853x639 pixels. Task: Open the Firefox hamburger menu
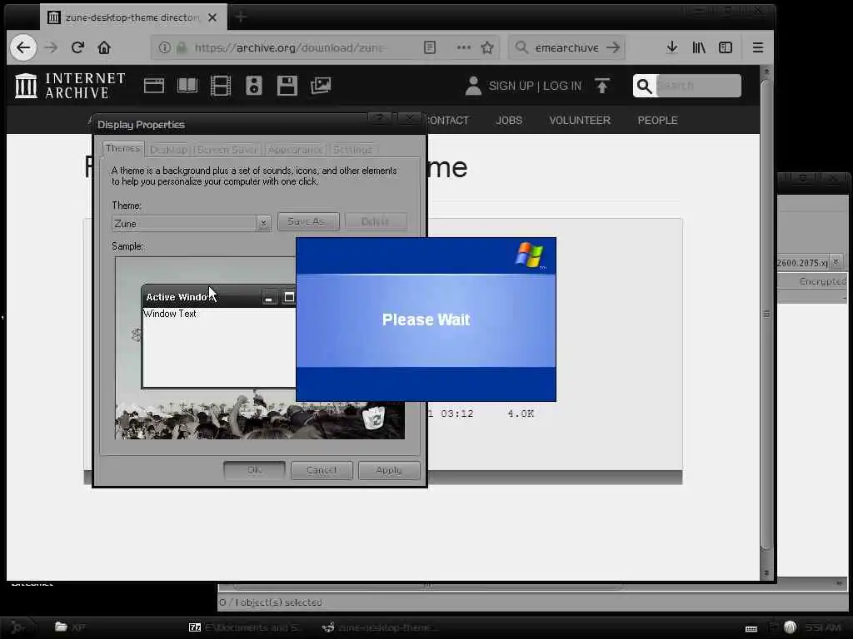[758, 47]
